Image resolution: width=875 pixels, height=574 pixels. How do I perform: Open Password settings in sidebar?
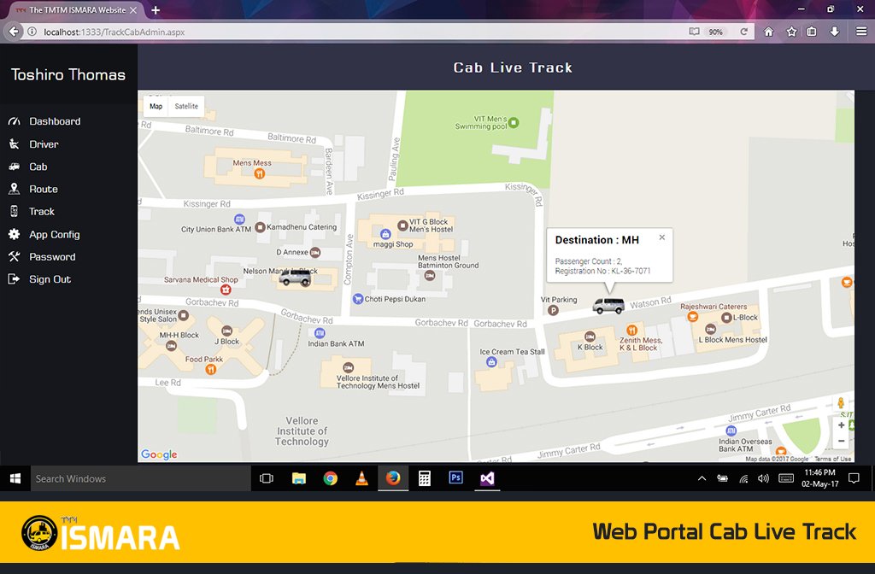(42, 256)
